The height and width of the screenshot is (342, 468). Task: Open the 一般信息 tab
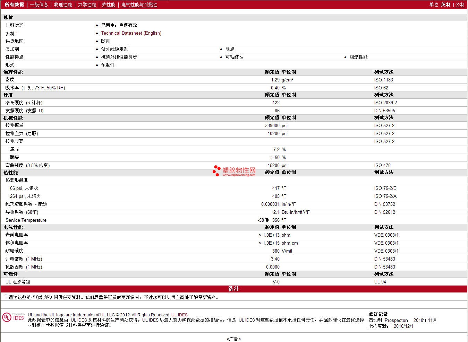pos(39,5)
